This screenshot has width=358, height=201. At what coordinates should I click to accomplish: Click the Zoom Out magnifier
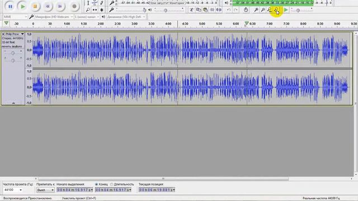(263, 10)
